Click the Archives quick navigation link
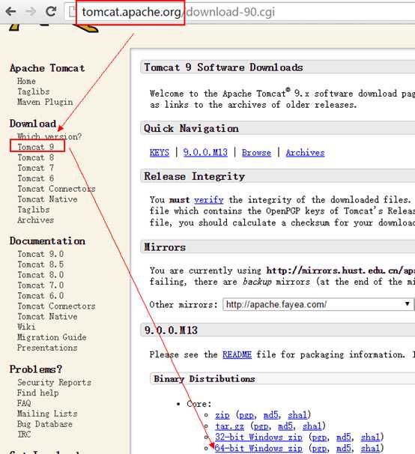The image size is (415, 454). 305,153
